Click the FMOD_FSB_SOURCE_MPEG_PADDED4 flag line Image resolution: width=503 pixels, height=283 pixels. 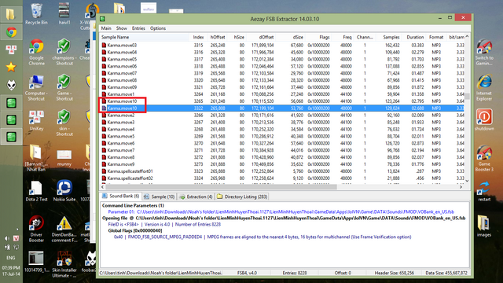pos(263,237)
